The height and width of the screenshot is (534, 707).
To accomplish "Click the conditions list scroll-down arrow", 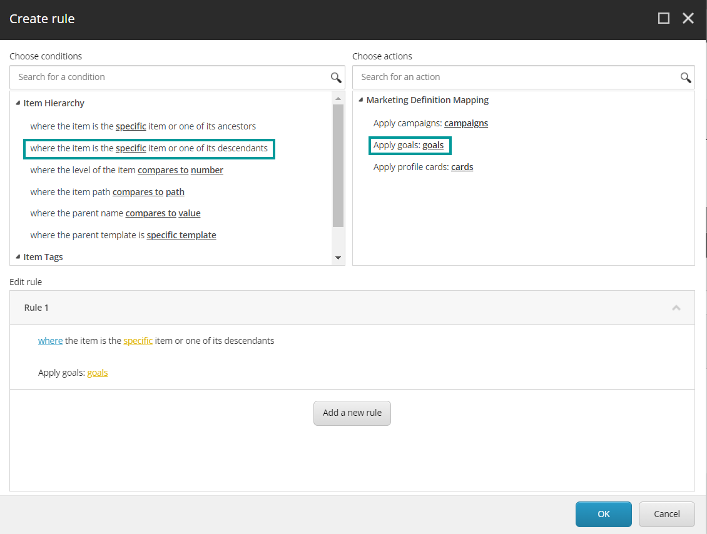I will (338, 258).
